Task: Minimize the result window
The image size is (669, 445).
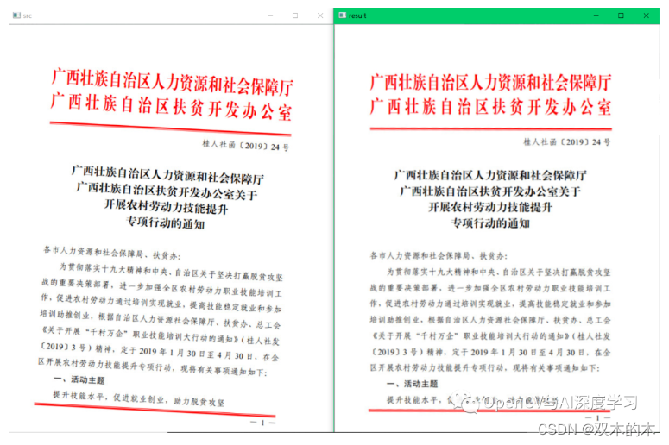Action: coord(596,16)
